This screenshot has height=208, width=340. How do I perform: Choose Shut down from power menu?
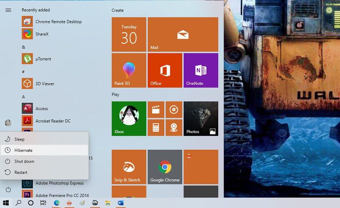click(45, 161)
